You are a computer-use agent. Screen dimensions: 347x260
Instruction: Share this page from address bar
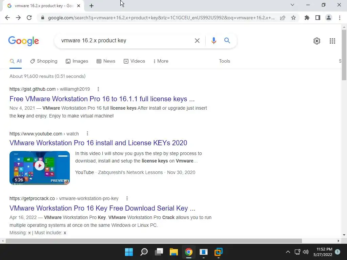click(x=283, y=18)
